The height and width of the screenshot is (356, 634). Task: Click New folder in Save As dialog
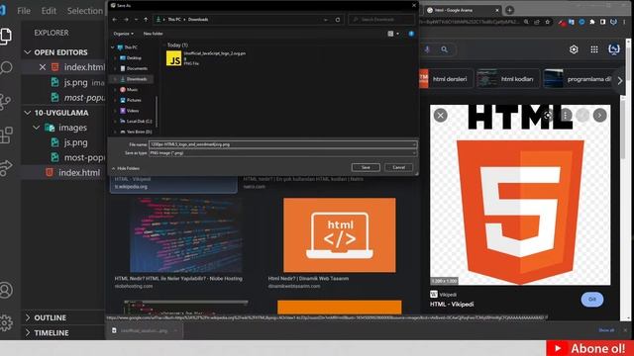pyautogui.click(x=153, y=34)
